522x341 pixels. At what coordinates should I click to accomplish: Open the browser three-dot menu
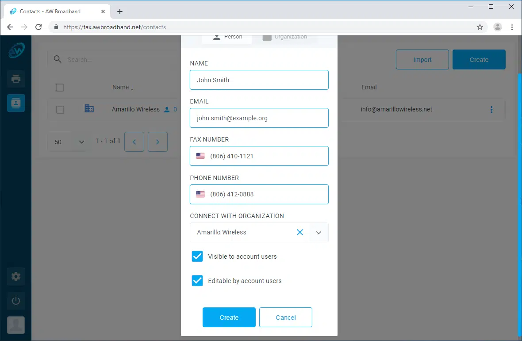pyautogui.click(x=512, y=27)
